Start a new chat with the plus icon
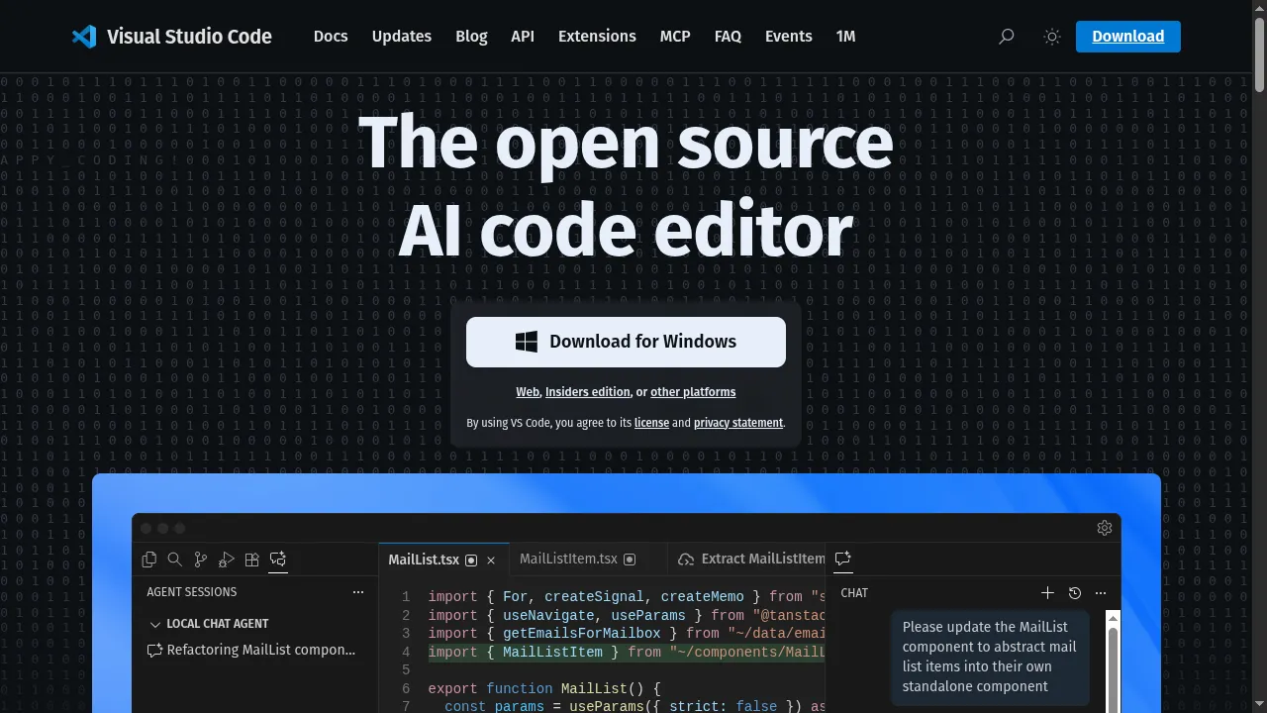Image resolution: width=1267 pixels, height=713 pixels. pyautogui.click(x=1047, y=593)
